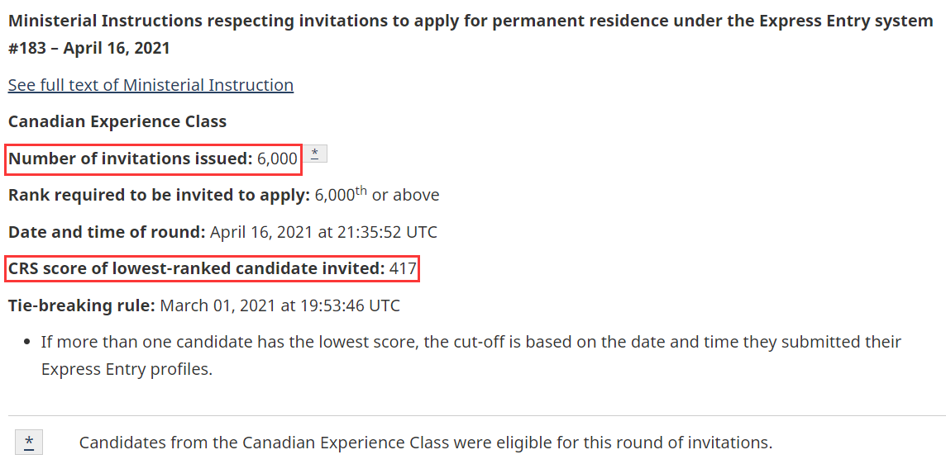This screenshot has height=464, width=946.
Task: Click the Canadian Experience Class subheading
Action: tap(117, 121)
